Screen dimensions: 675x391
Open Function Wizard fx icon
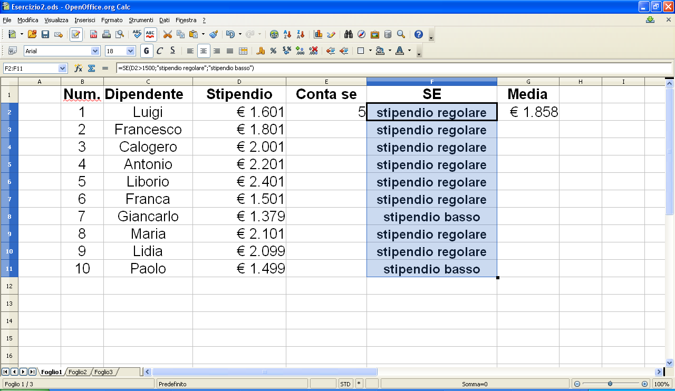[x=78, y=68]
